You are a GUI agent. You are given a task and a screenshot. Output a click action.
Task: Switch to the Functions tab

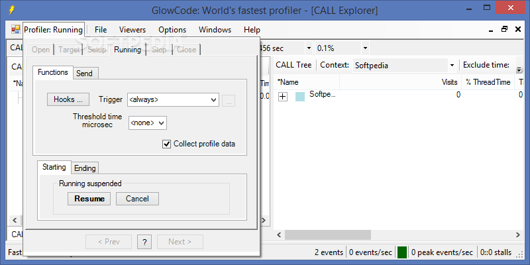point(53,72)
